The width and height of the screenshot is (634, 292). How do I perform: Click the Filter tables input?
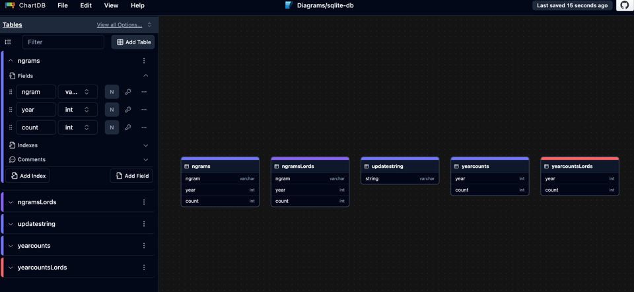pyautogui.click(x=63, y=42)
